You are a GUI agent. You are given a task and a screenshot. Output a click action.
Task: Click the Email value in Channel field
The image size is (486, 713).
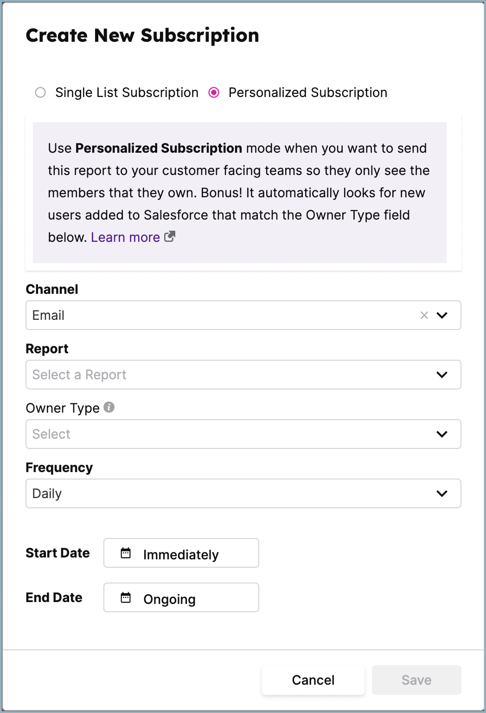pyautogui.click(x=48, y=315)
